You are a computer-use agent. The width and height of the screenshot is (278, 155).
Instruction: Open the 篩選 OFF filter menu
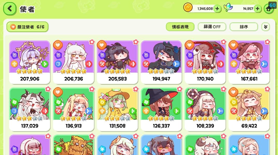point(212,27)
